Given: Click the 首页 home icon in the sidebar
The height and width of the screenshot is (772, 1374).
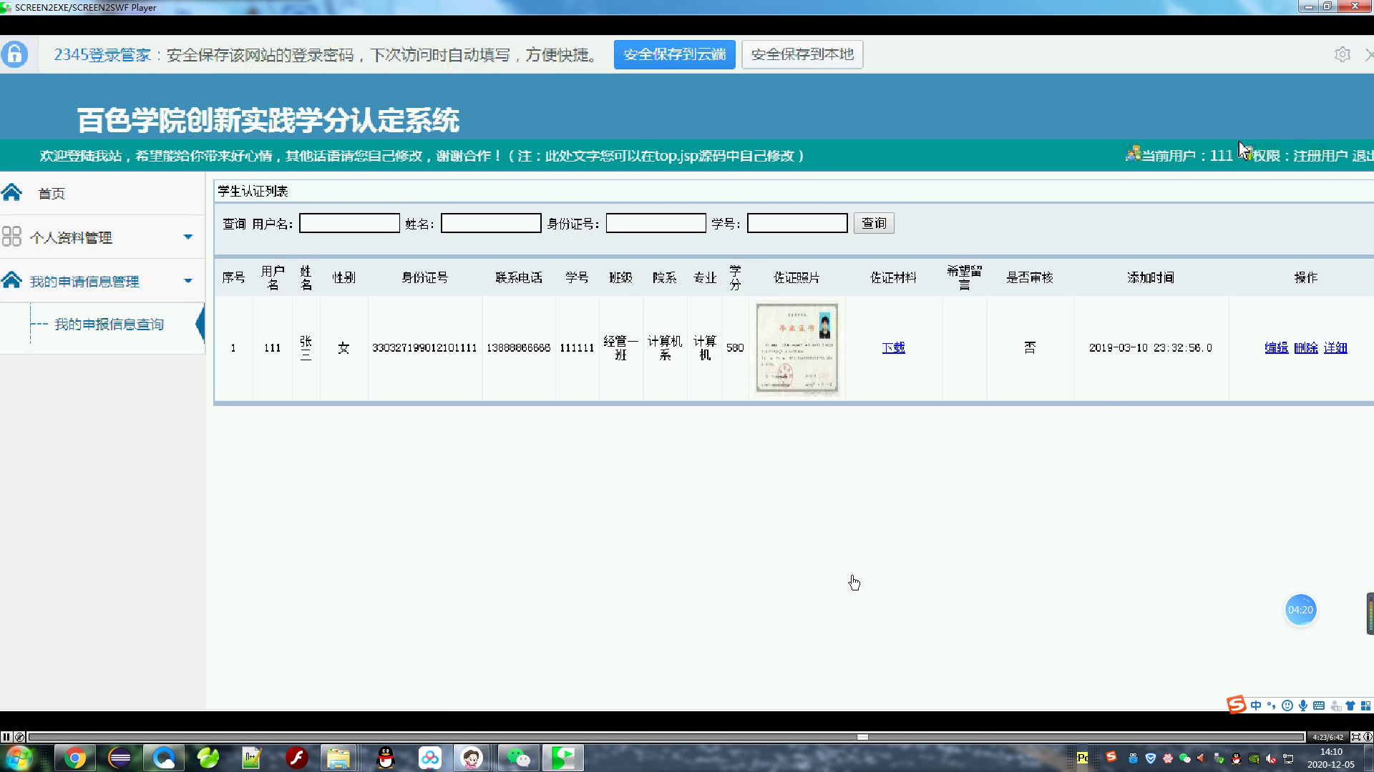Looking at the screenshot, I should pos(12,192).
